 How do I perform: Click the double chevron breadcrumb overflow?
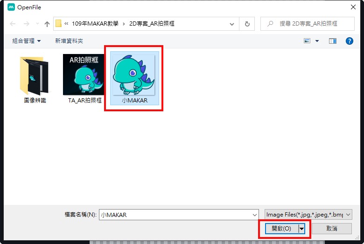tap(66, 23)
